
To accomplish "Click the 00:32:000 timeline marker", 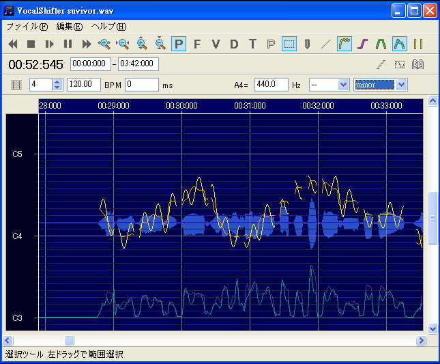I will pos(318,106).
